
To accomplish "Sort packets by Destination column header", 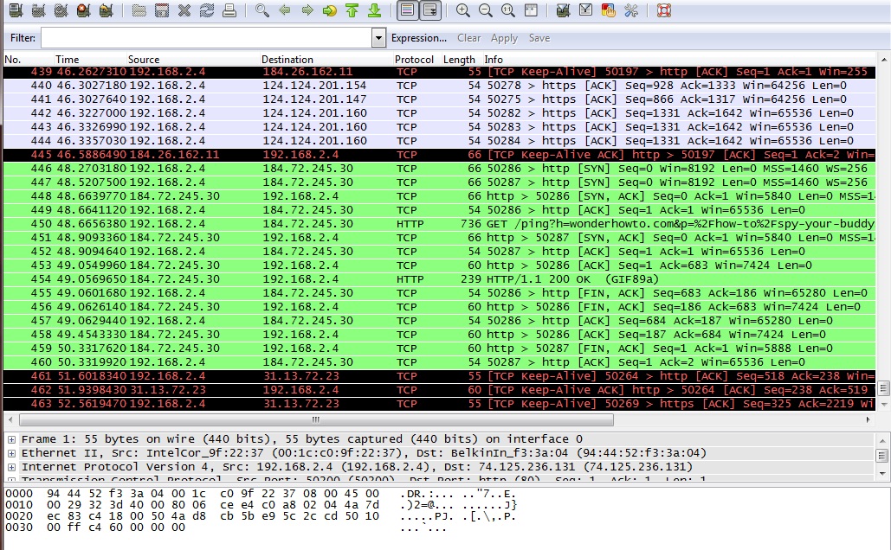I will (287, 60).
